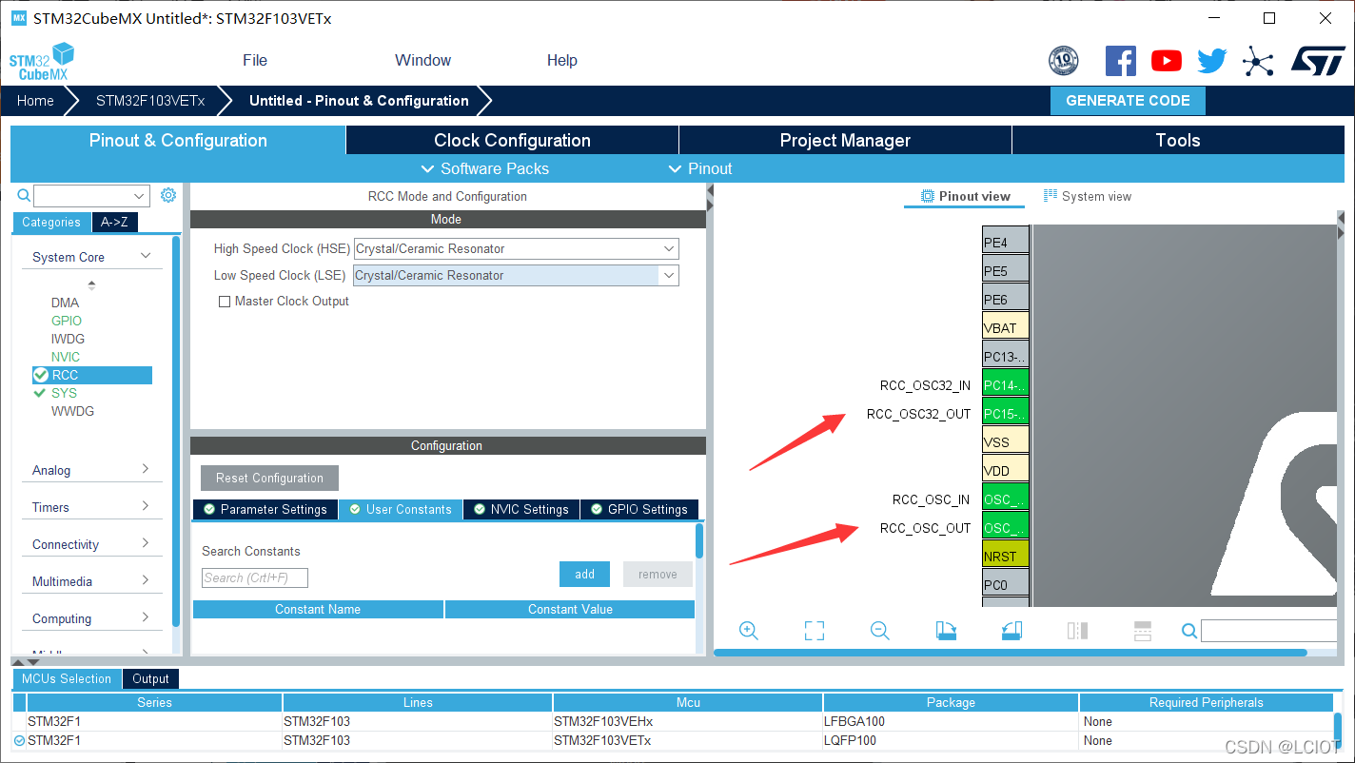Click the STM32F103VETx breadcrumb
Viewport: 1355px width, 763px height.
pyautogui.click(x=149, y=101)
